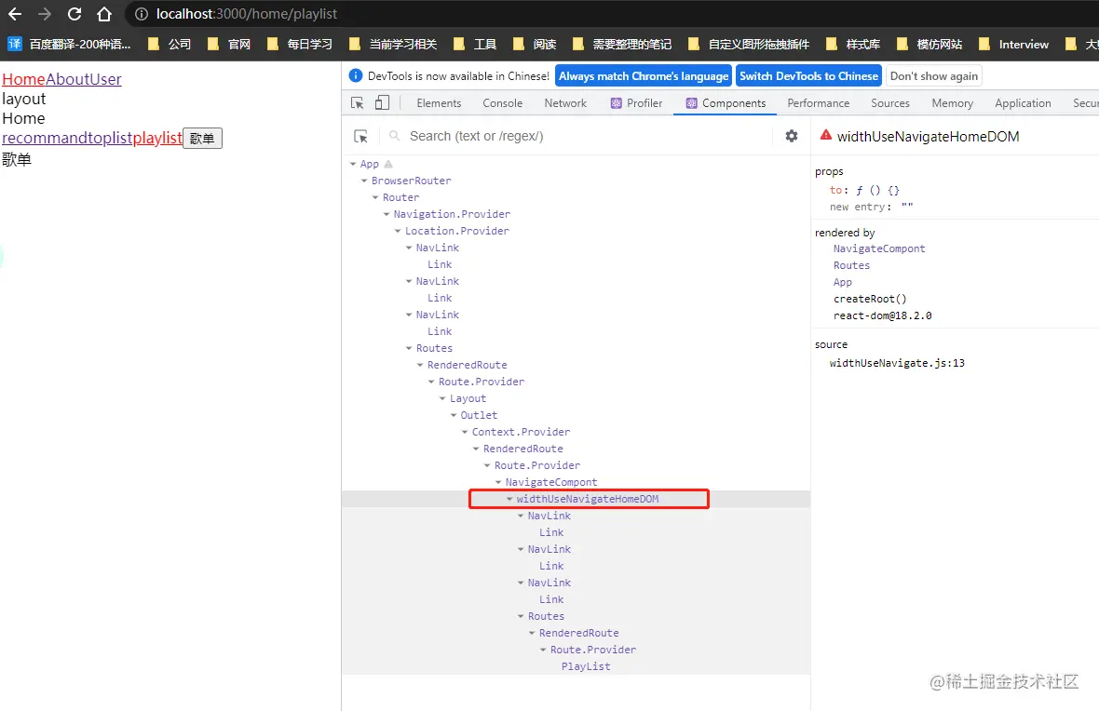Image resolution: width=1099 pixels, height=711 pixels.
Task: Open the browser home icon
Action: (103, 14)
